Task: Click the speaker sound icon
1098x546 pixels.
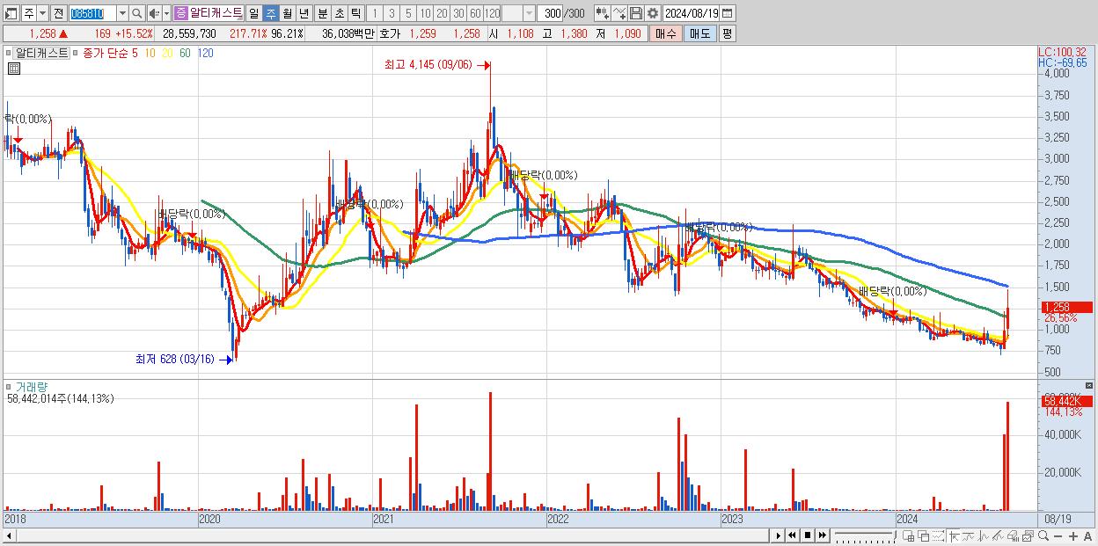Action: [x=154, y=13]
